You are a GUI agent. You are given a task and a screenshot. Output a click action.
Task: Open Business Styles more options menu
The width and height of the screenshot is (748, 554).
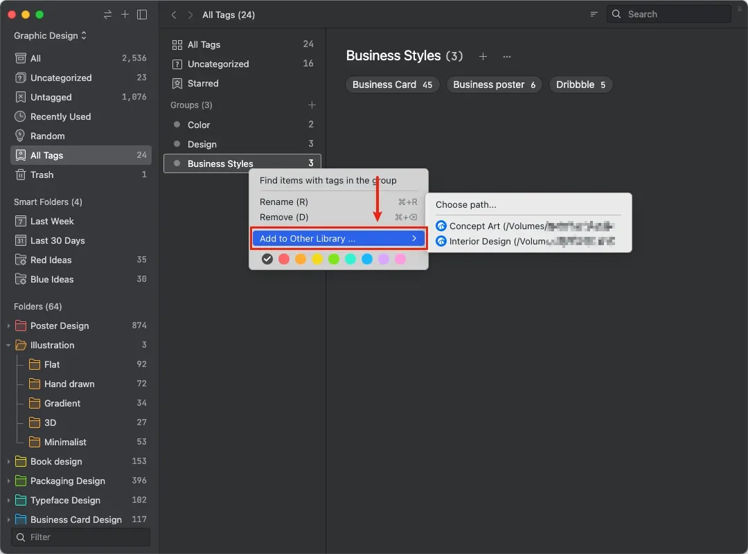coord(506,56)
